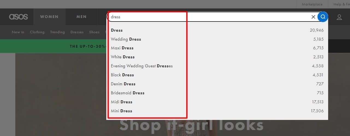This screenshot has height=136, width=350.
Task: Visit the Marketplace link
Action: (x=312, y=4)
